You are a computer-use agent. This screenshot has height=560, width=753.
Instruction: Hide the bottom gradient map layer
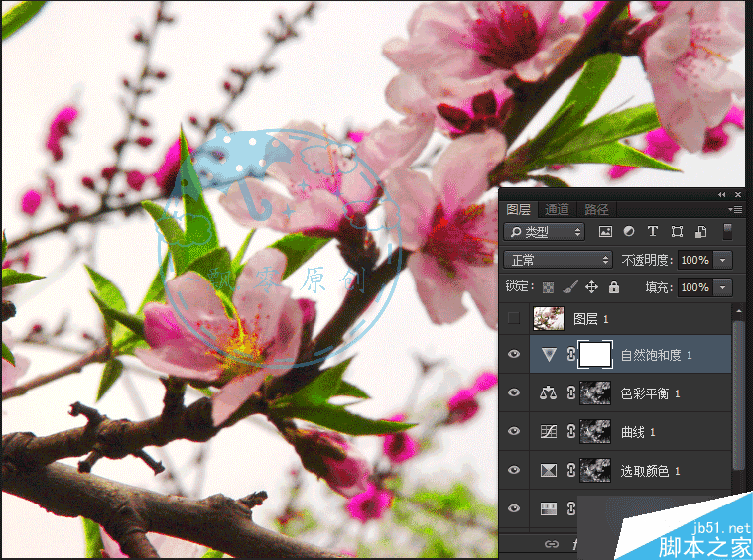[514, 507]
